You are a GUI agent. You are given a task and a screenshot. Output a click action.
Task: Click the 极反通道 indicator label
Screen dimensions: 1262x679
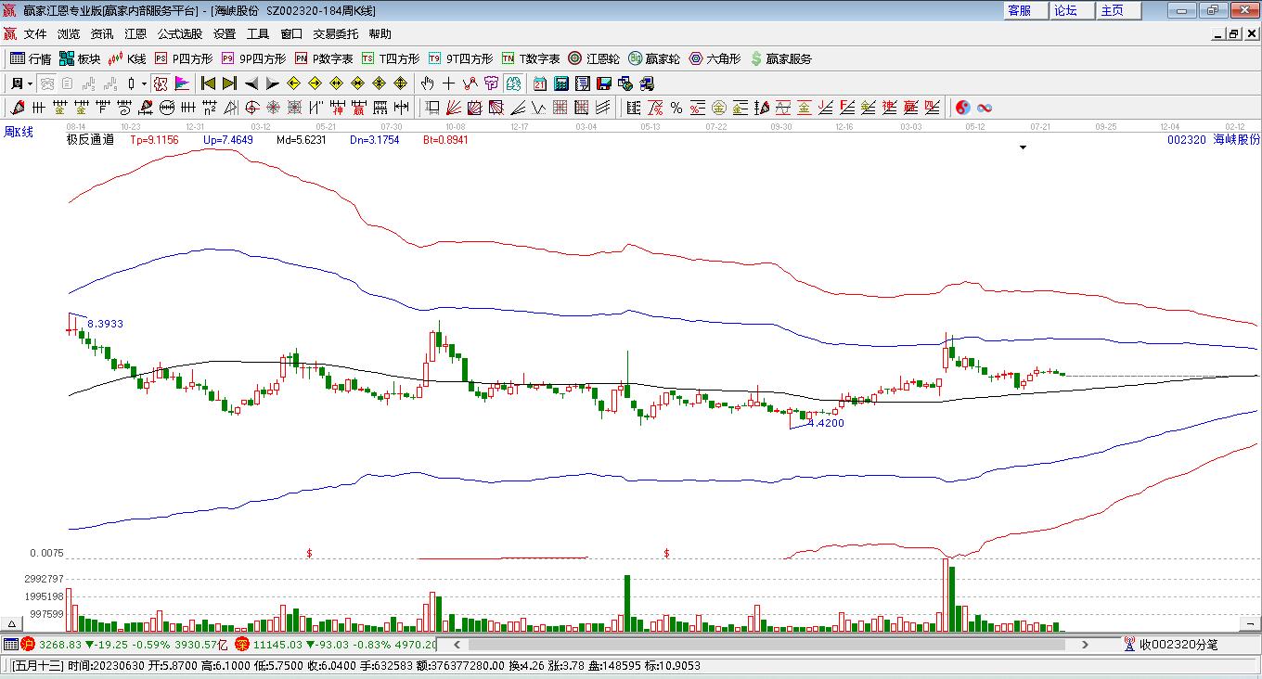point(90,140)
